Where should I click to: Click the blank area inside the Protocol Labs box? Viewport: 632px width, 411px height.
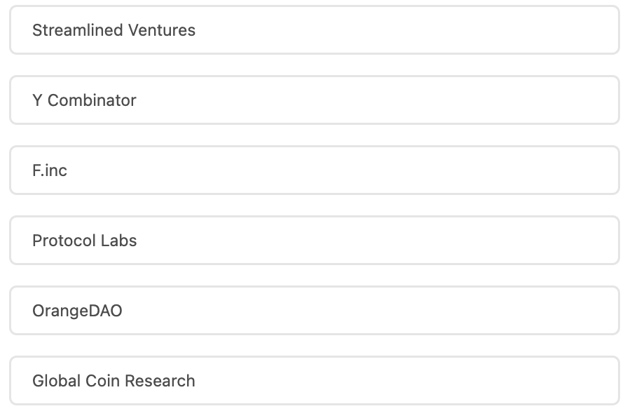(420, 241)
